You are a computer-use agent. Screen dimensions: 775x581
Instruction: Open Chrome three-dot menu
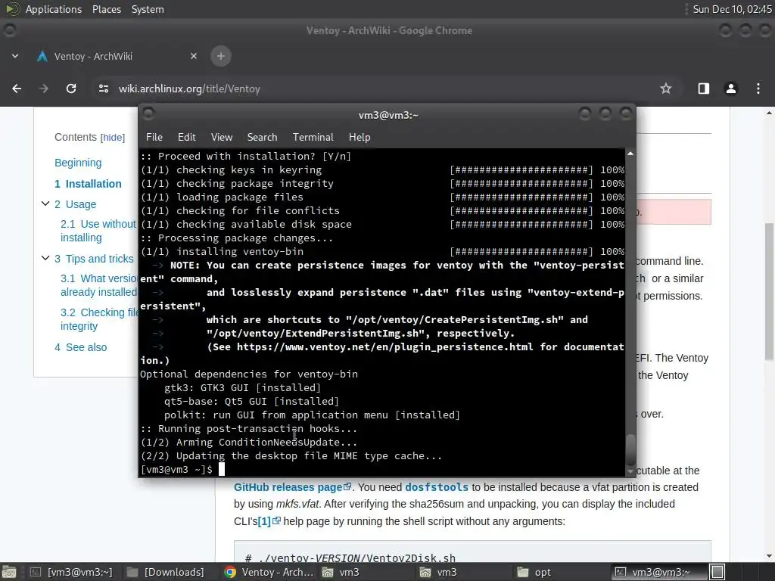point(758,89)
